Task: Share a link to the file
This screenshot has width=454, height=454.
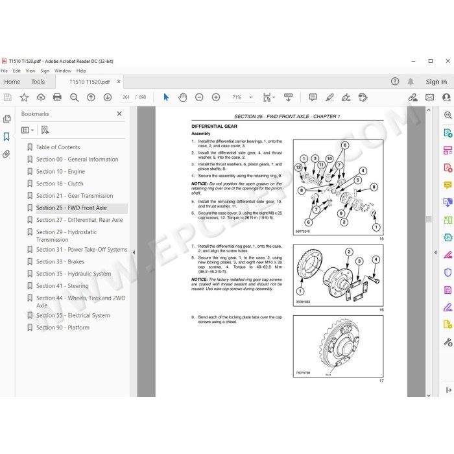Action: click(x=413, y=97)
